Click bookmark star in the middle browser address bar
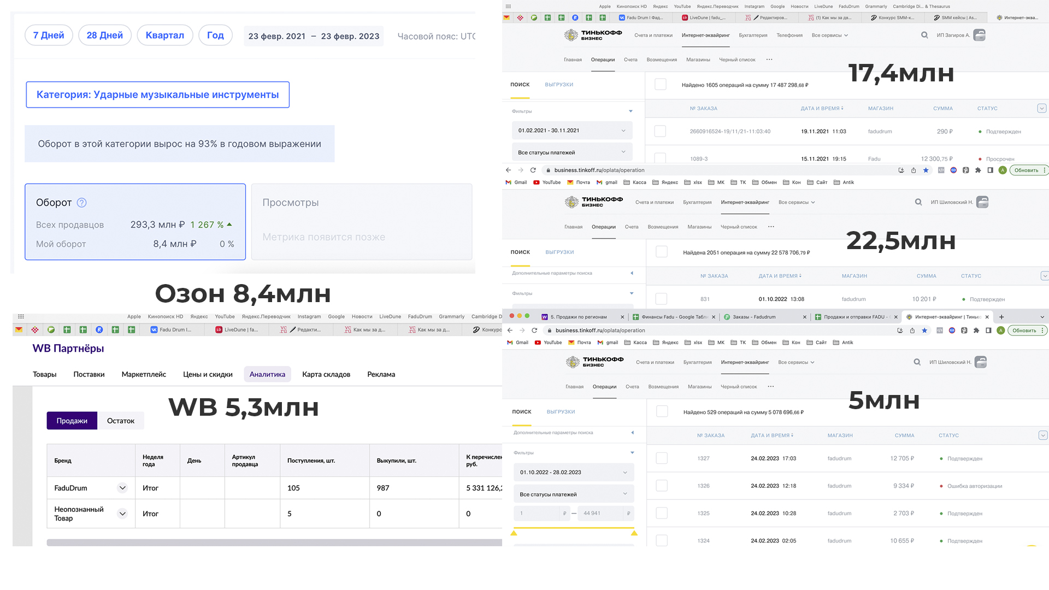This screenshot has height=590, width=1049. pos(926,170)
